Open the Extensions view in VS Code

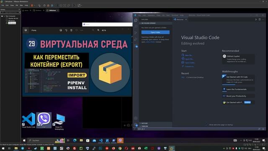[x=136, y=46]
